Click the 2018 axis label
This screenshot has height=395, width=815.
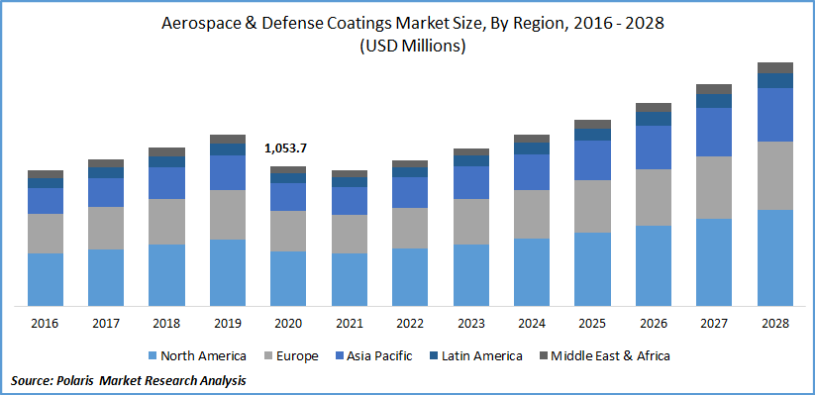pyautogui.click(x=166, y=324)
